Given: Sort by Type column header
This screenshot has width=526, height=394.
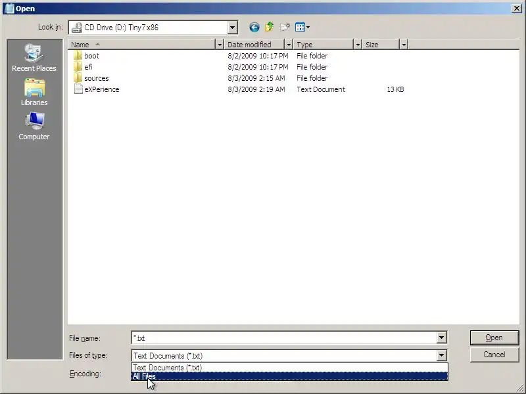Looking at the screenshot, I should (x=323, y=45).
